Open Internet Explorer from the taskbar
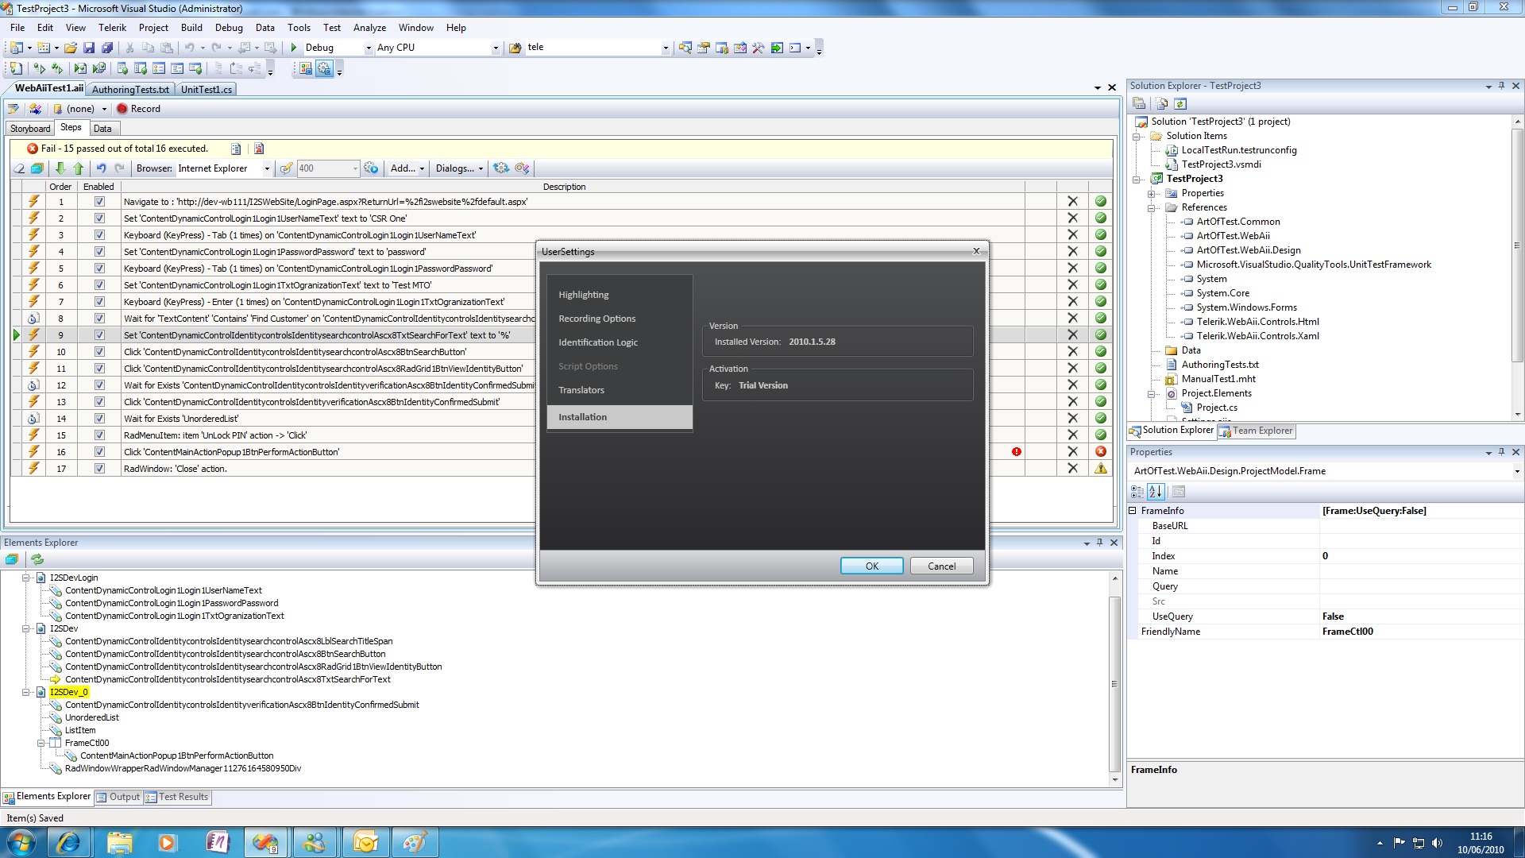Image resolution: width=1525 pixels, height=858 pixels. point(68,842)
